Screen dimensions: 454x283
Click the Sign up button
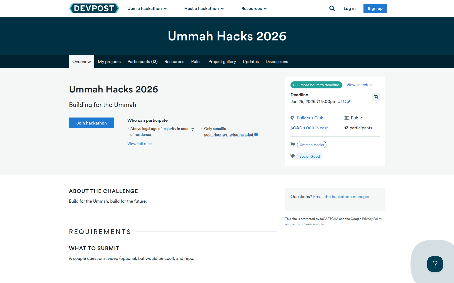[375, 8]
